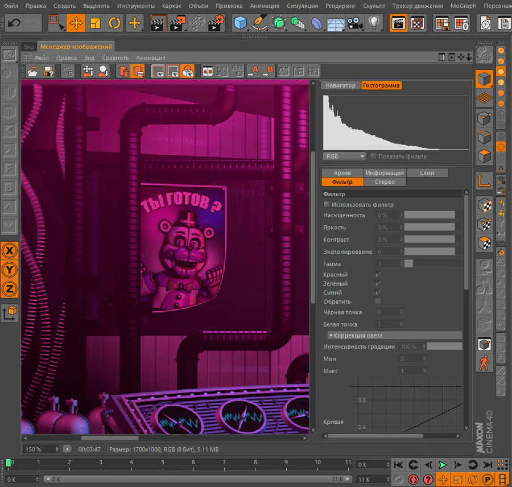Open the Архив tab

pyautogui.click(x=342, y=173)
